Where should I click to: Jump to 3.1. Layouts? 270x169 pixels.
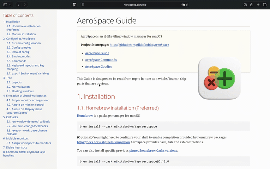[14, 82]
